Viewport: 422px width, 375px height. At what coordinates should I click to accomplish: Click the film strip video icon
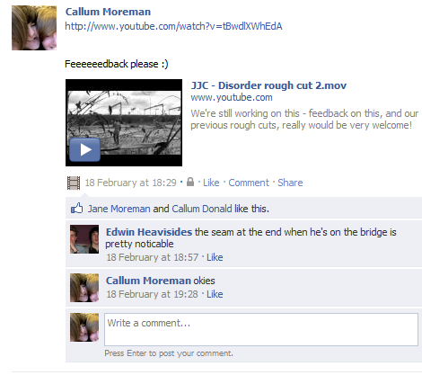(74, 183)
